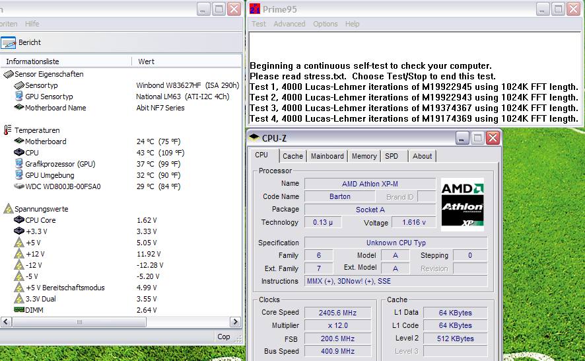Click the Abit NF7 Series value
585x361 pixels.
pyautogui.click(x=160, y=108)
